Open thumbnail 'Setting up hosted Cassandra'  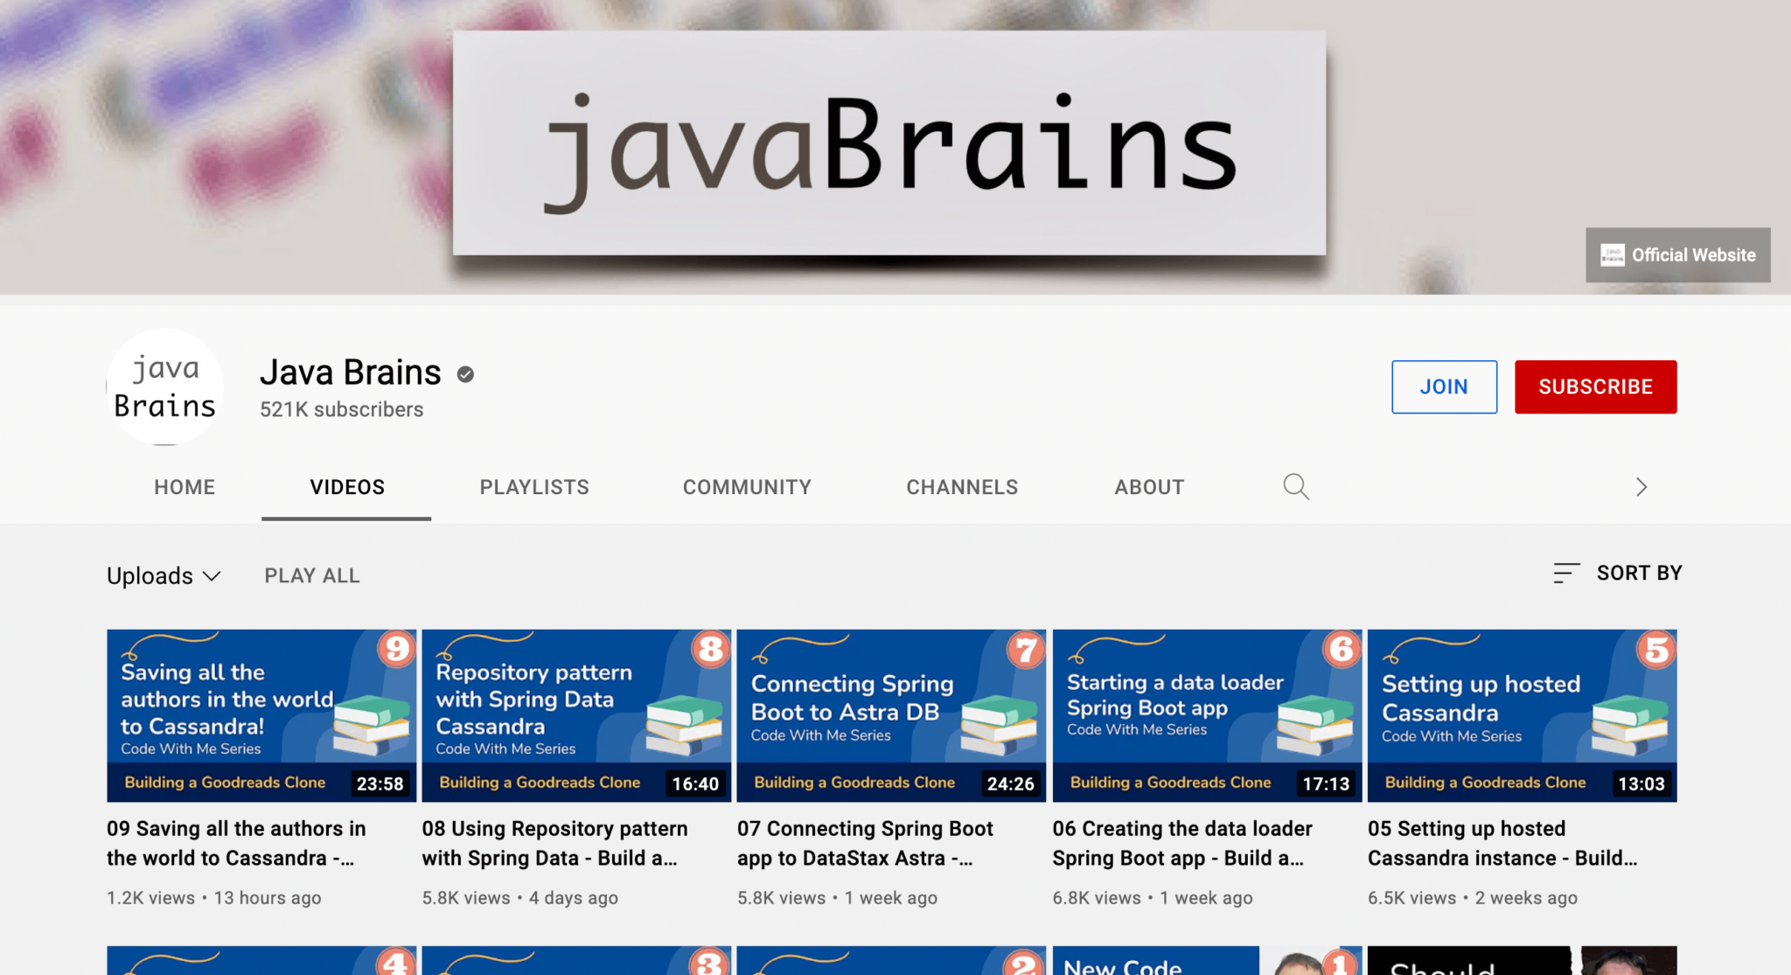tap(1522, 715)
